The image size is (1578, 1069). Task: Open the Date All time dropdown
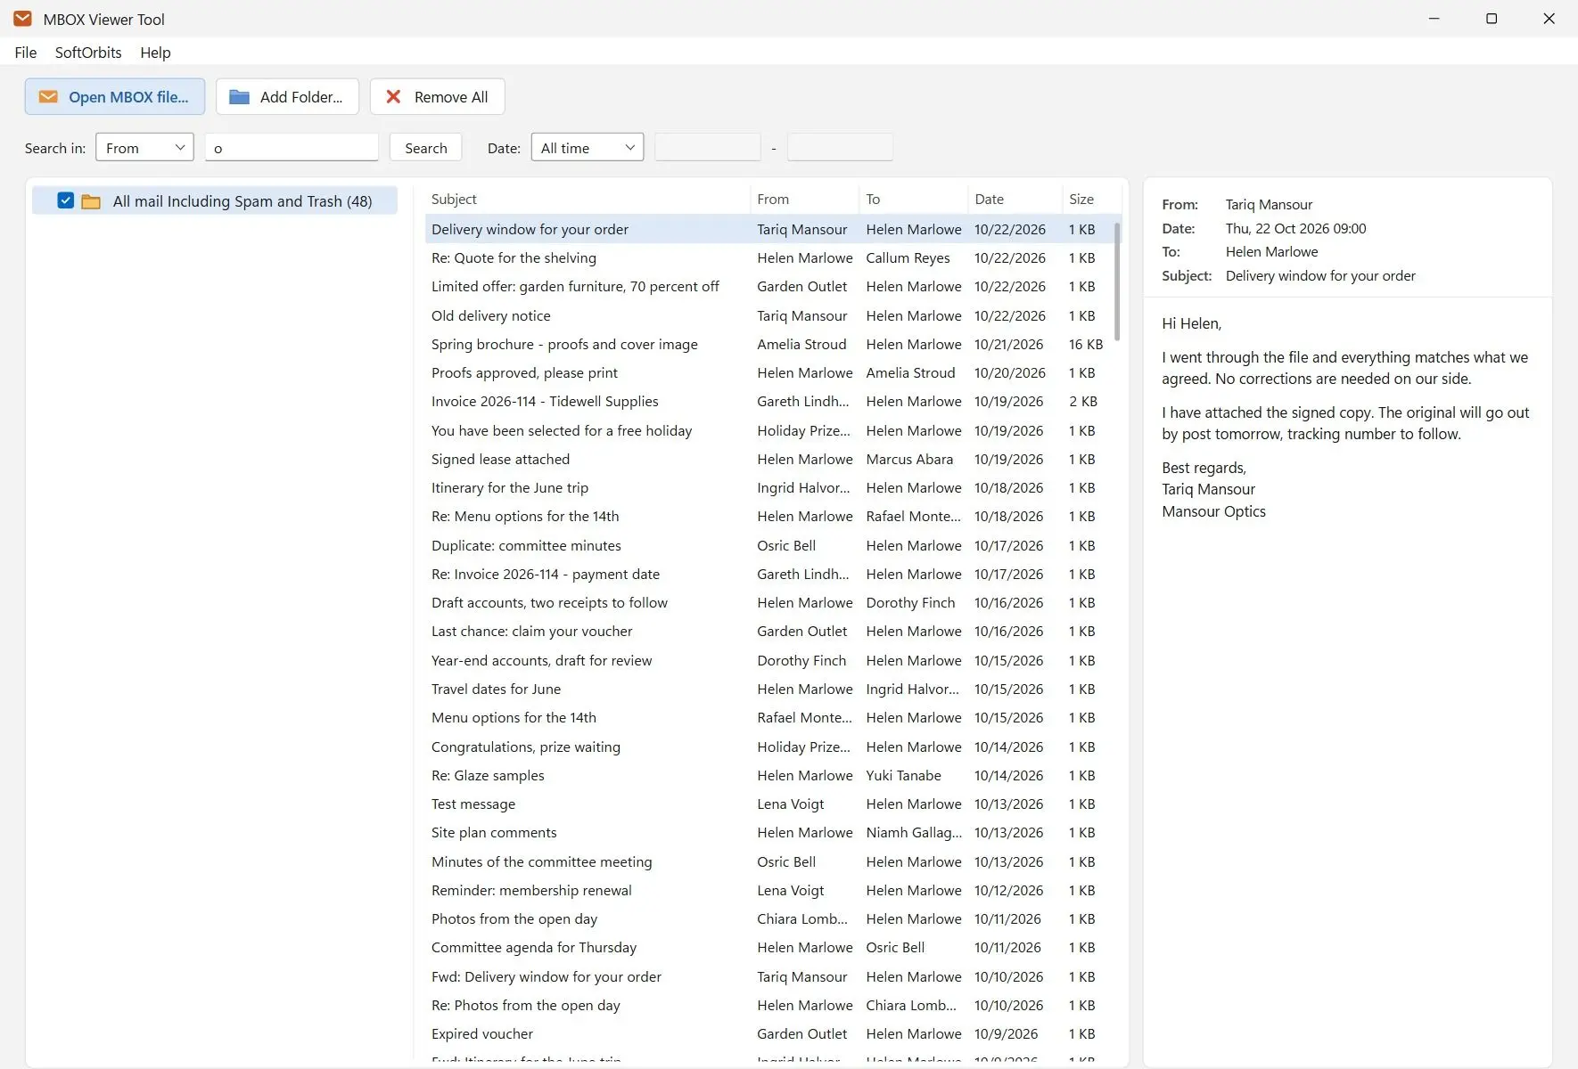pos(587,147)
